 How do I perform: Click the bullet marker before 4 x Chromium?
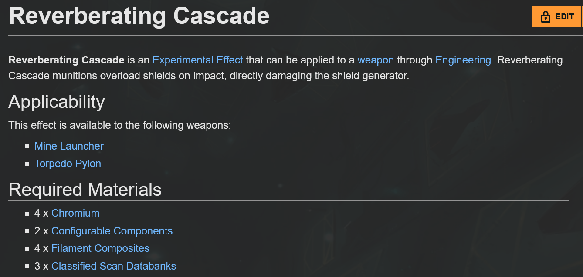pyautogui.click(x=27, y=214)
